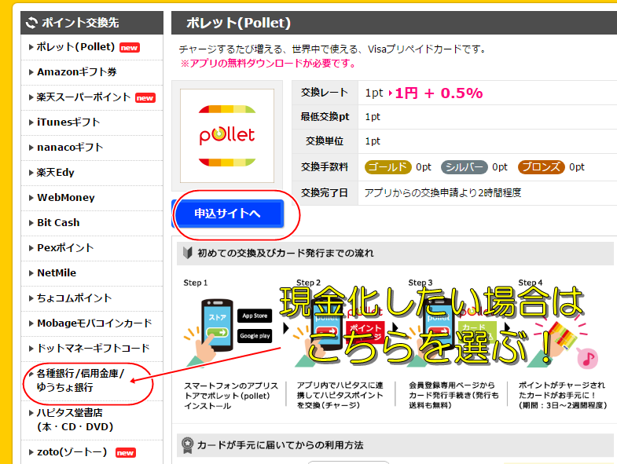Click the Step 1 install description text

tap(231, 396)
